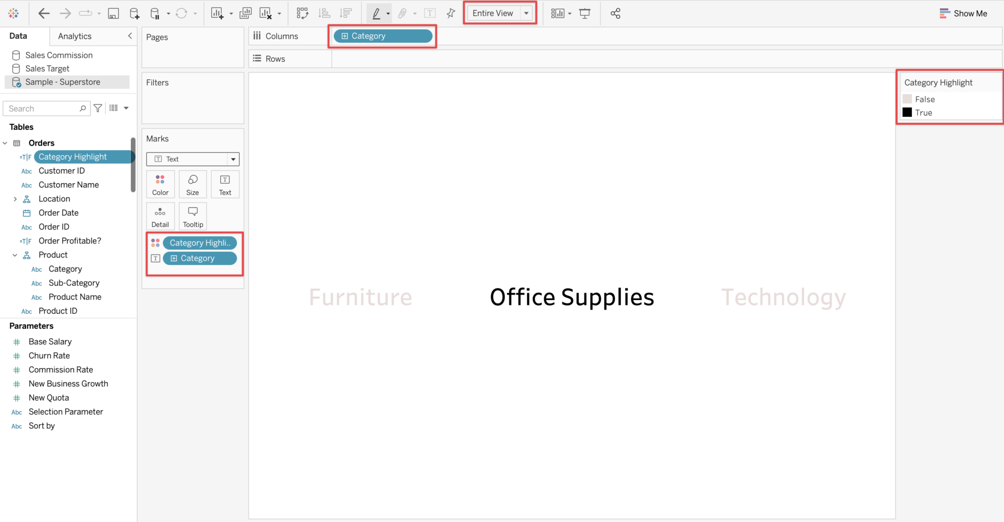Click the Sort Descending icon
Viewport: 1004px width, 522px height.
click(346, 13)
